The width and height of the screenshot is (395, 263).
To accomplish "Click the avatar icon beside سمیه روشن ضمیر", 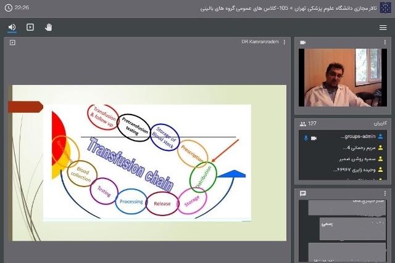I will click(x=381, y=159).
